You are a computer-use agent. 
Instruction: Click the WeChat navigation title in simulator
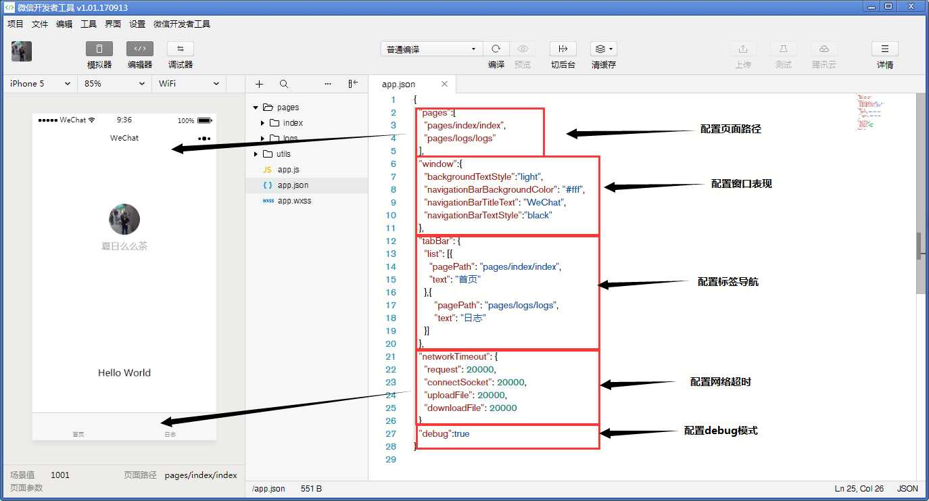[x=124, y=138]
